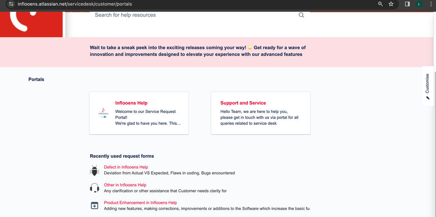Bookmark this page with the star icon

(x=391, y=4)
